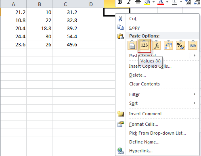The height and width of the screenshot is (156, 201).
Task: Select column B header
Action: click(40, 4)
